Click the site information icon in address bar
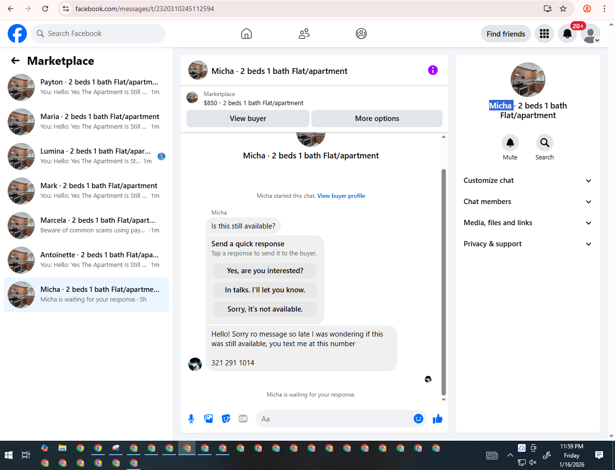This screenshot has height=470, width=615. coord(66,9)
